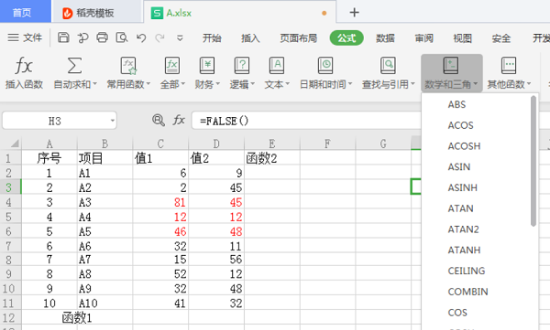Viewport: 550px width, 330px height.
Task: Switch to the 数据 ribbon tab
Action: tap(385, 38)
